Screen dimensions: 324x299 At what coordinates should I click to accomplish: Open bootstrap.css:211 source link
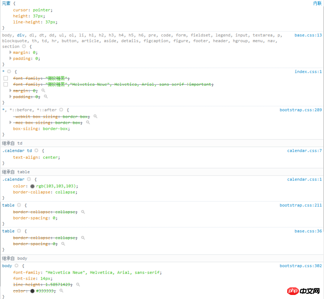pos(301,205)
